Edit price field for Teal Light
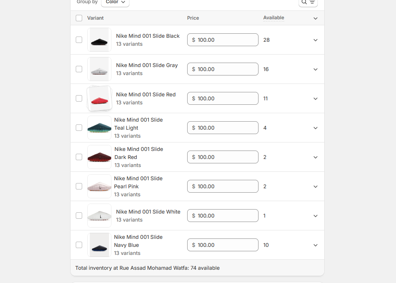 pyautogui.click(x=223, y=128)
